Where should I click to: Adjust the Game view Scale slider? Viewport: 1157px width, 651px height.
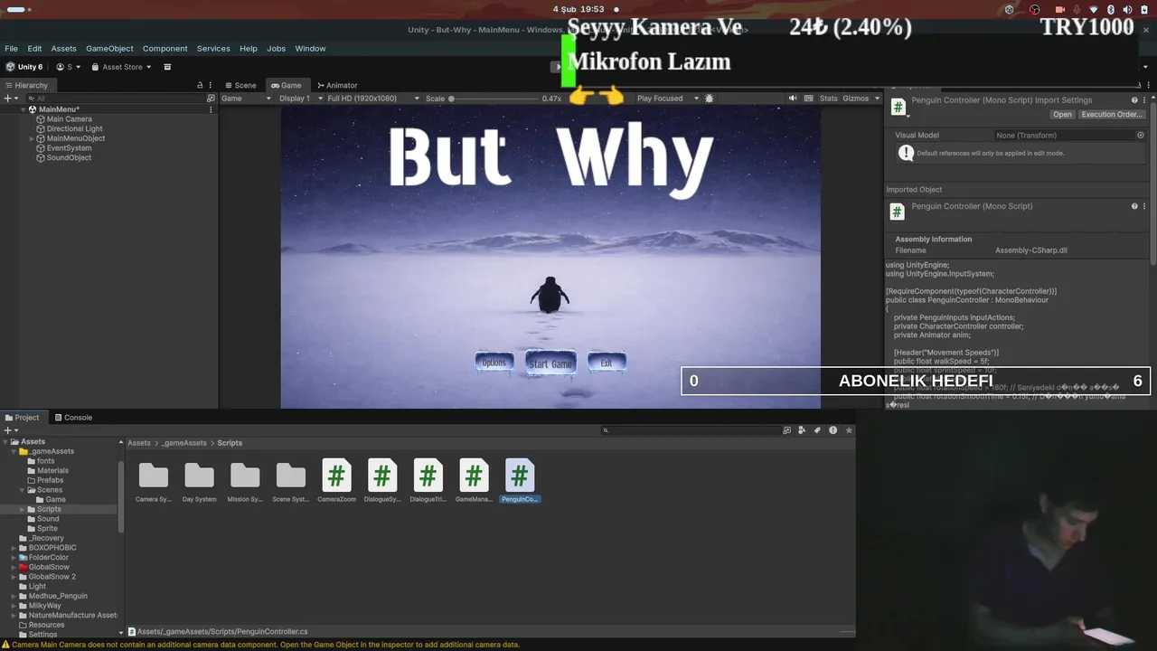click(493, 99)
